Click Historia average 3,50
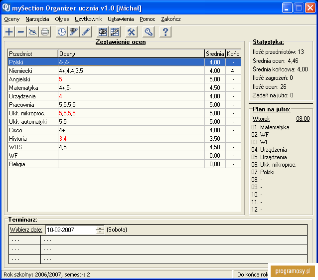 (x=215, y=139)
